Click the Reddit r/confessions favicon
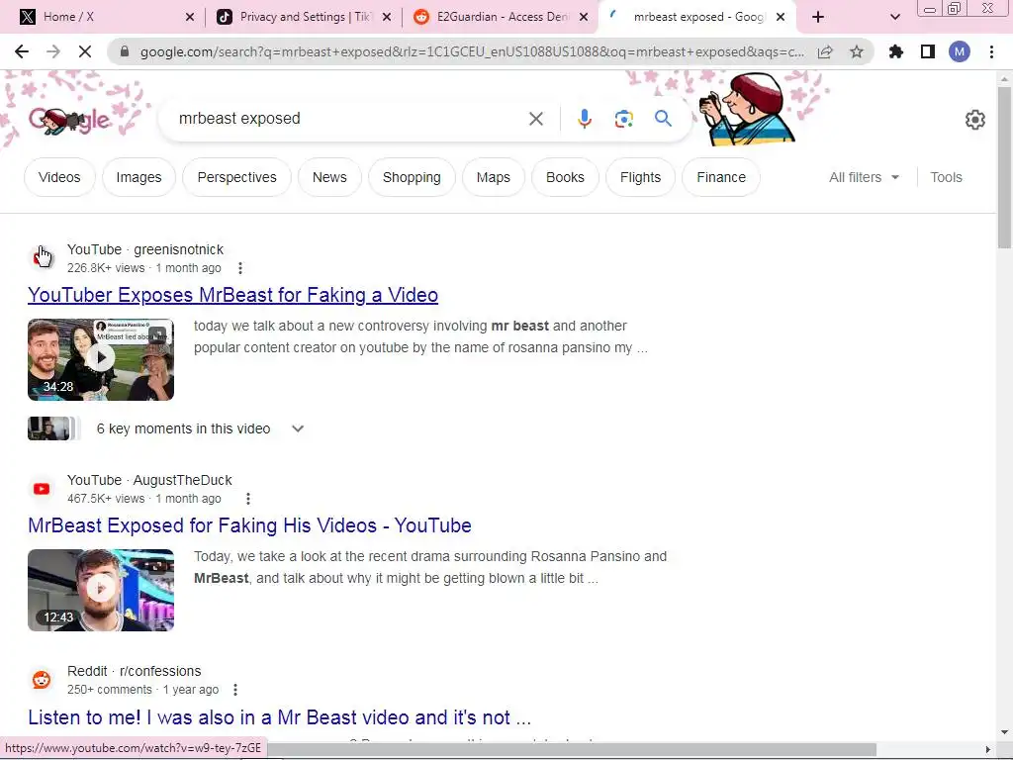 pyautogui.click(x=42, y=680)
